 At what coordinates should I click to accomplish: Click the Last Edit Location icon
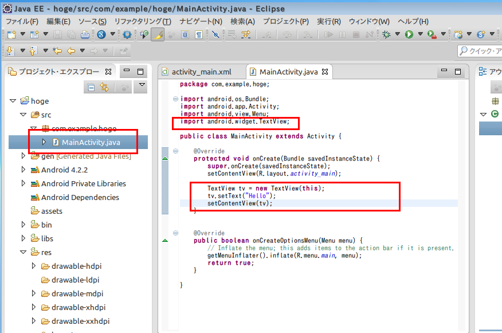[57, 50]
